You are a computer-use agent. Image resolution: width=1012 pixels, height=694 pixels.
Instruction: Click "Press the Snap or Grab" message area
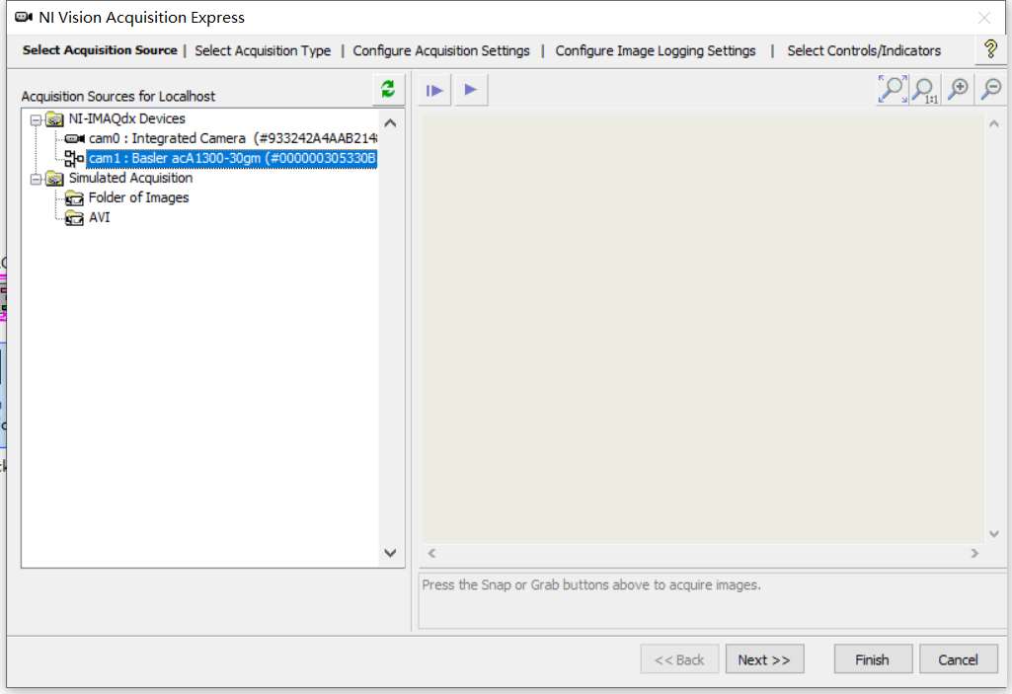tap(712, 600)
